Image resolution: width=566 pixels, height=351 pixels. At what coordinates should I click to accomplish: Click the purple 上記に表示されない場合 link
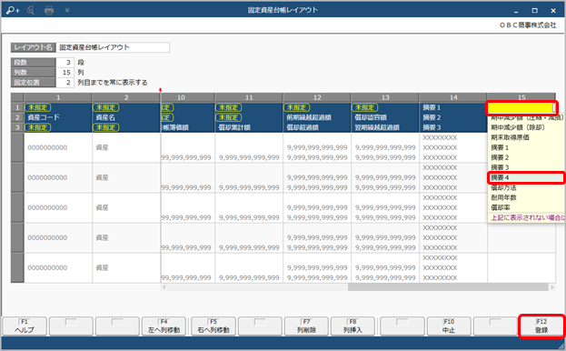(527, 217)
